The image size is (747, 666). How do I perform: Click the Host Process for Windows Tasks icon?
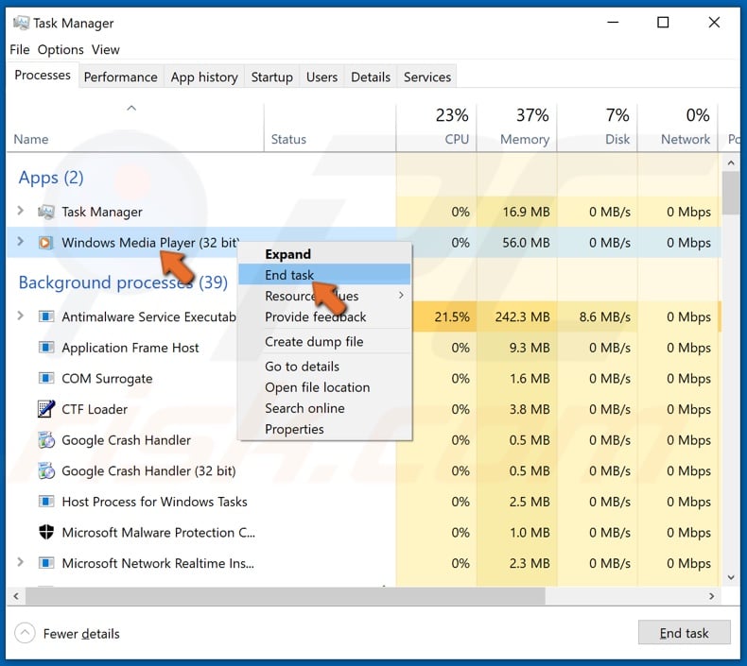coord(45,502)
